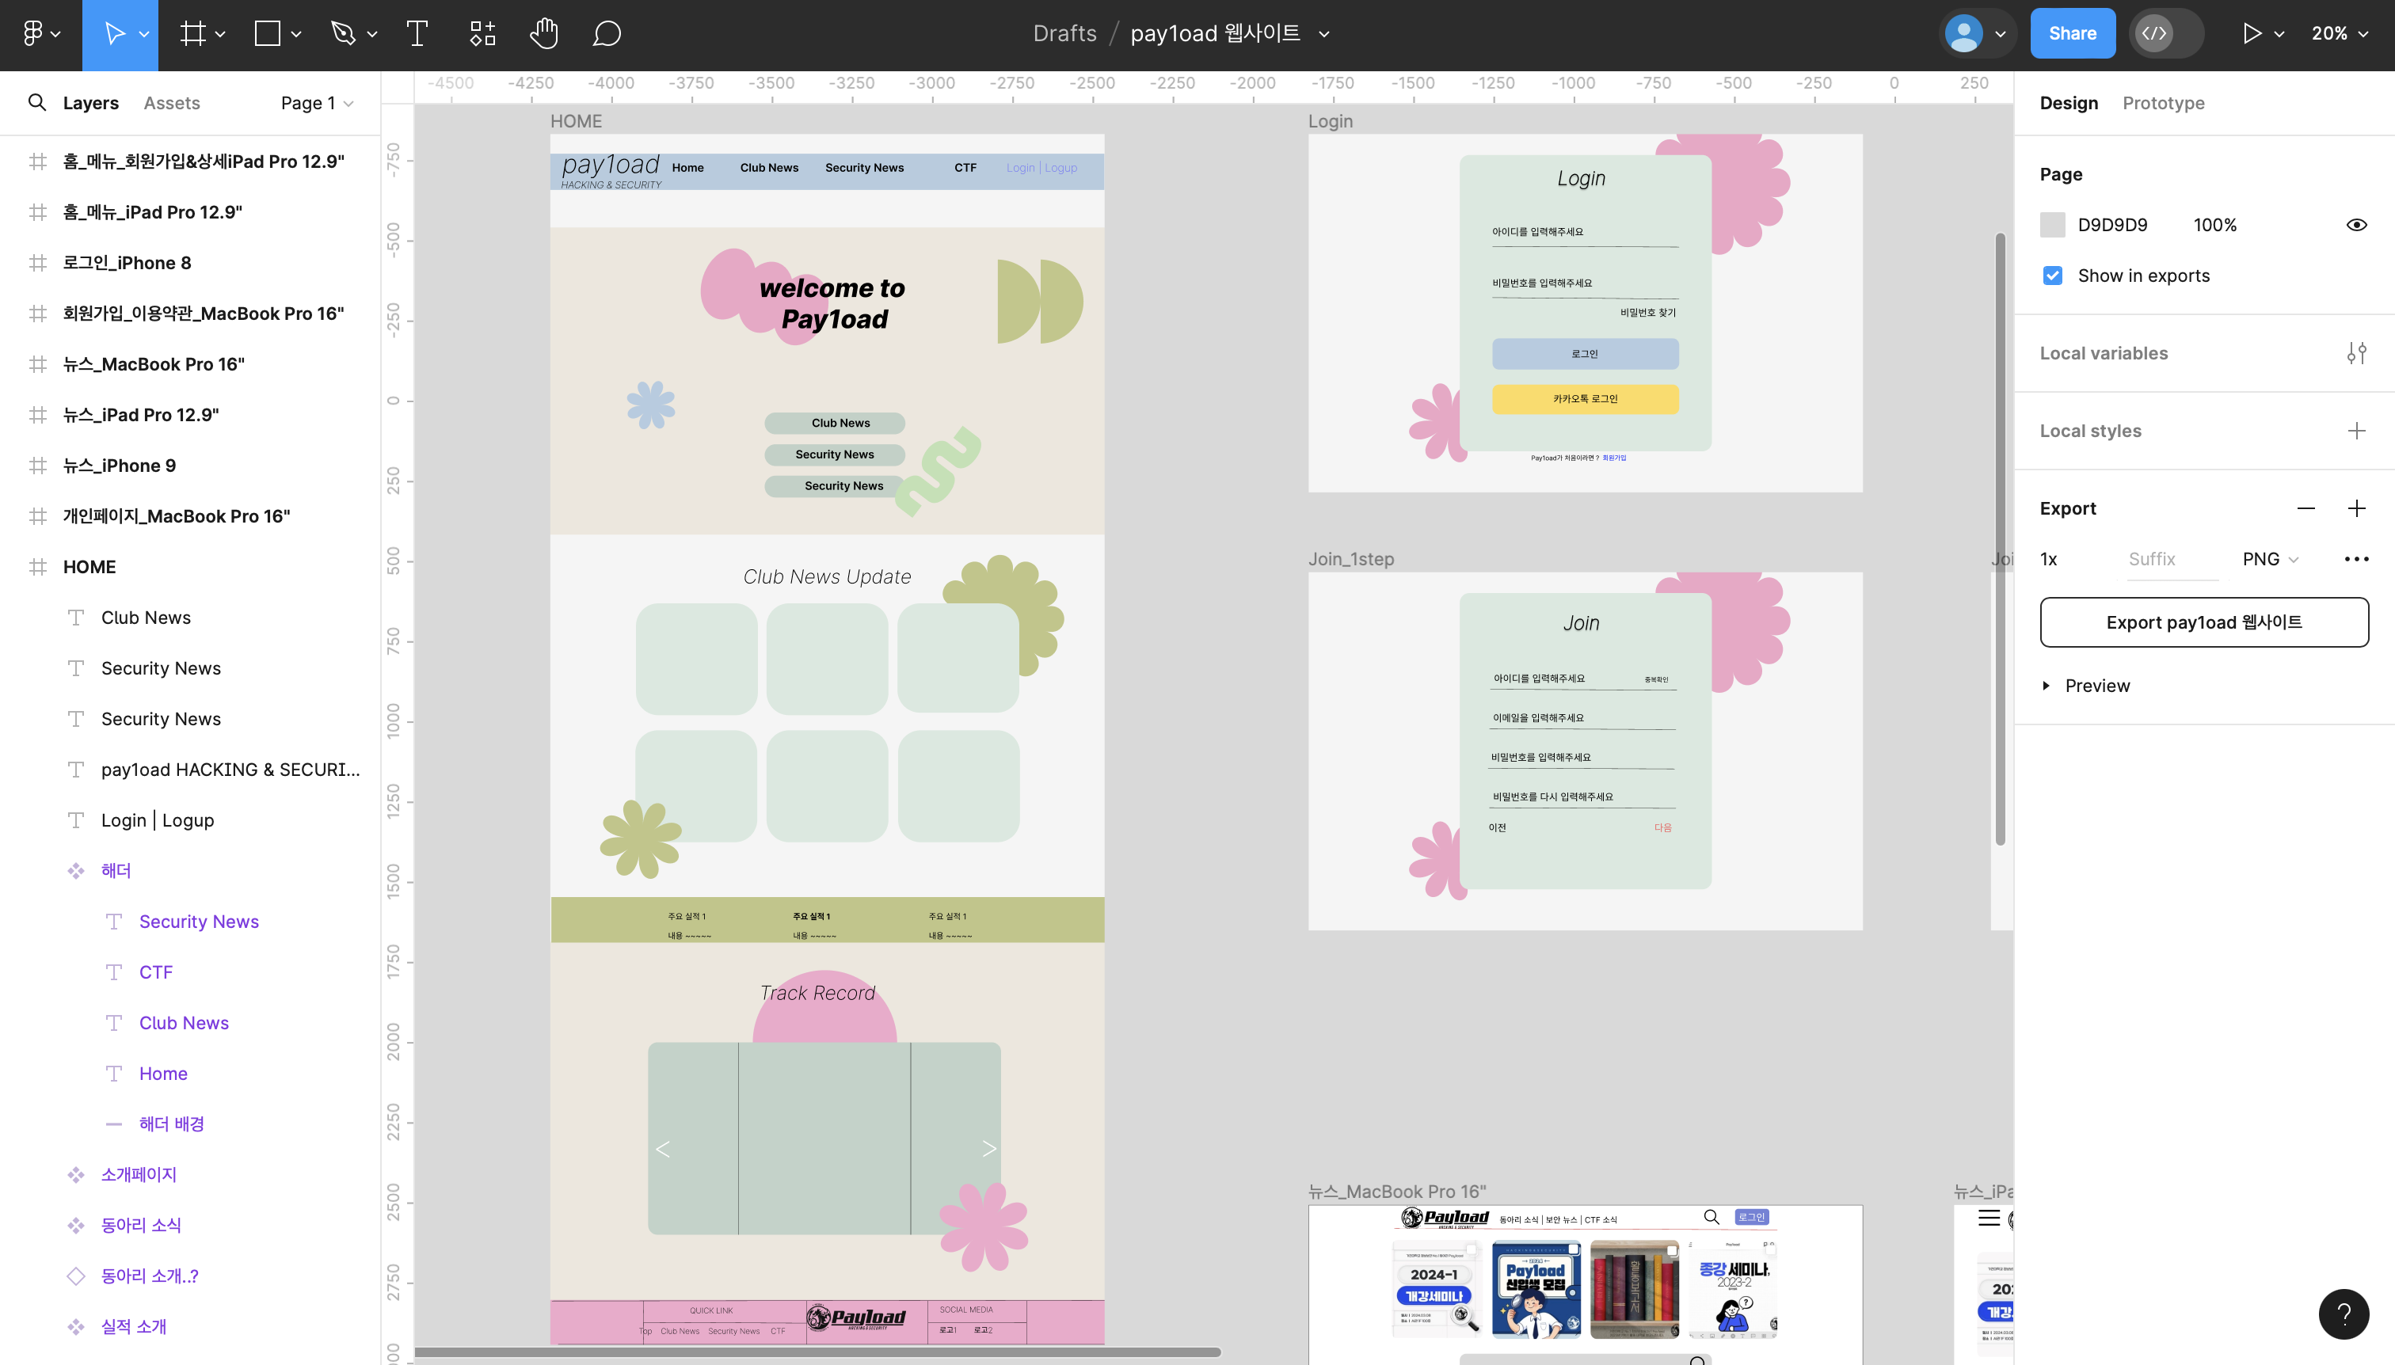The width and height of the screenshot is (2395, 1365).
Task: Toggle Dev Mode switch
Action: (x=2165, y=34)
